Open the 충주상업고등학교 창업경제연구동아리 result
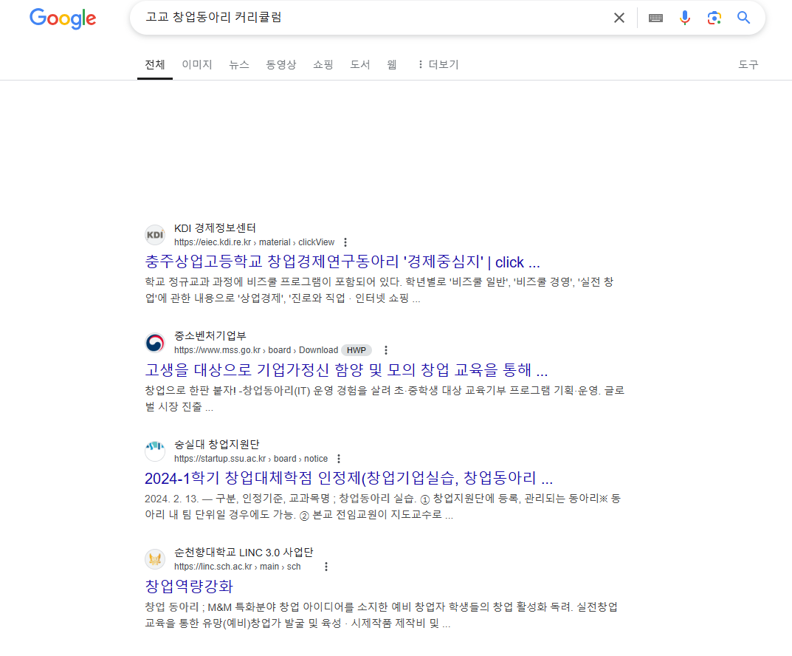 [342, 262]
